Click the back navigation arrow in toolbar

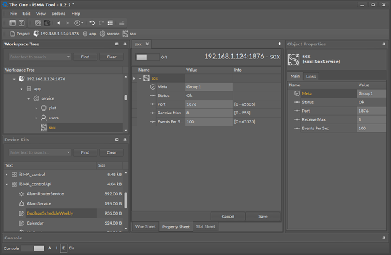point(59,23)
